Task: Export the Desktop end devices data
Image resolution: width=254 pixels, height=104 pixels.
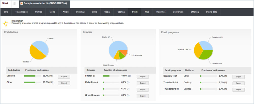Action: pos(64,77)
